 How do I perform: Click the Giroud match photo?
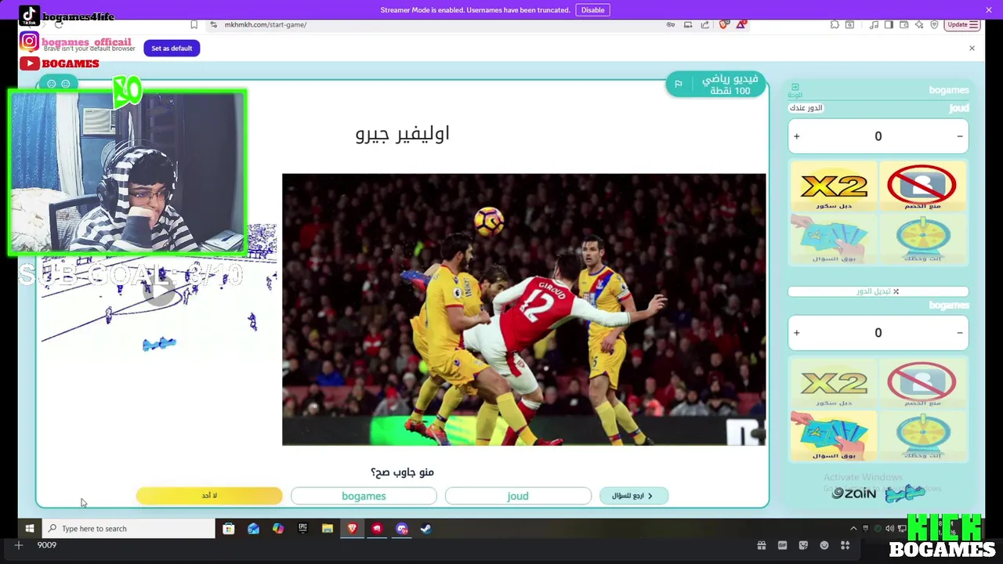tap(523, 309)
